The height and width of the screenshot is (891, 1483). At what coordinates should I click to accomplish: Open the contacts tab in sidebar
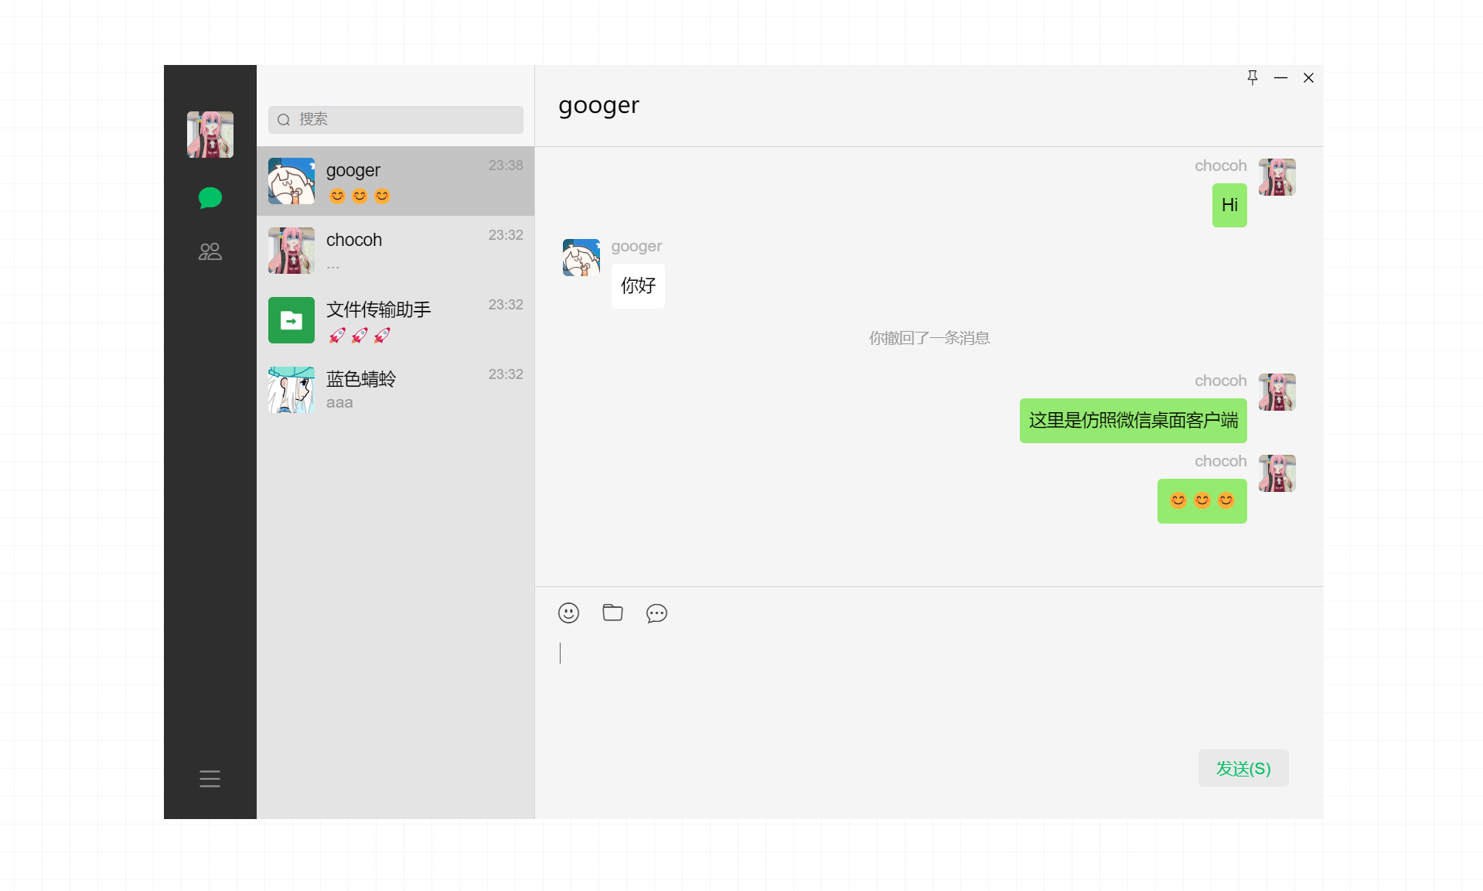(x=210, y=251)
